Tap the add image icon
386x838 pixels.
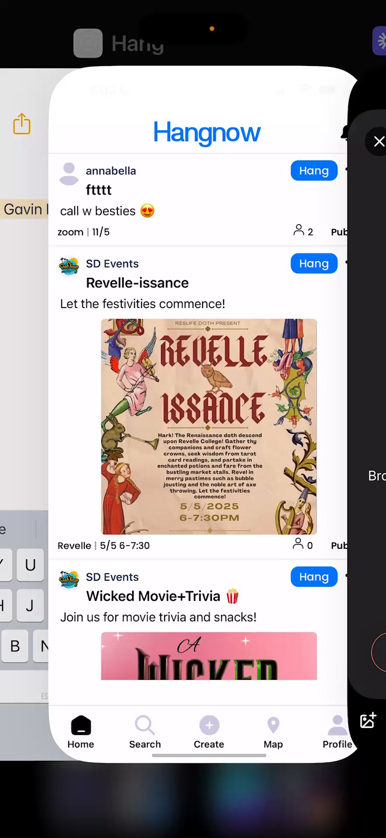[x=368, y=720]
